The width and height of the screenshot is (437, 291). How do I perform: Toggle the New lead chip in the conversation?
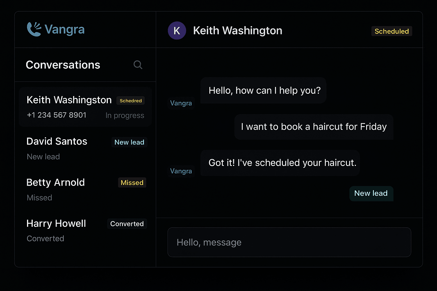[371, 194]
